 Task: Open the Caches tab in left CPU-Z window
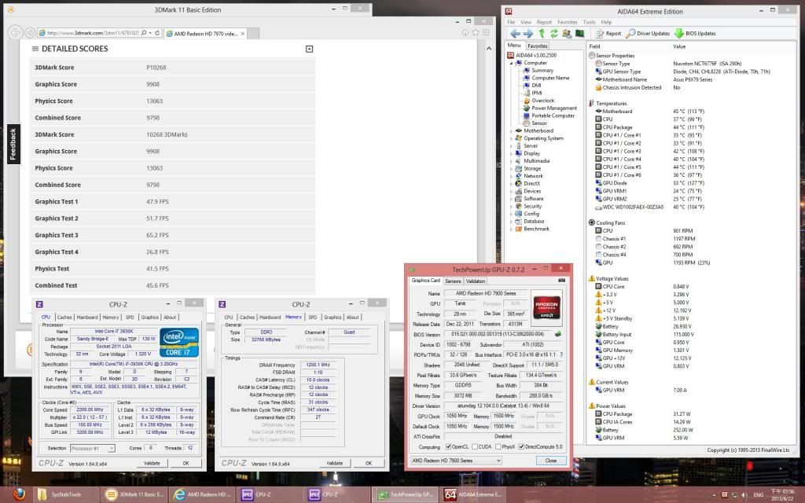[x=64, y=318]
